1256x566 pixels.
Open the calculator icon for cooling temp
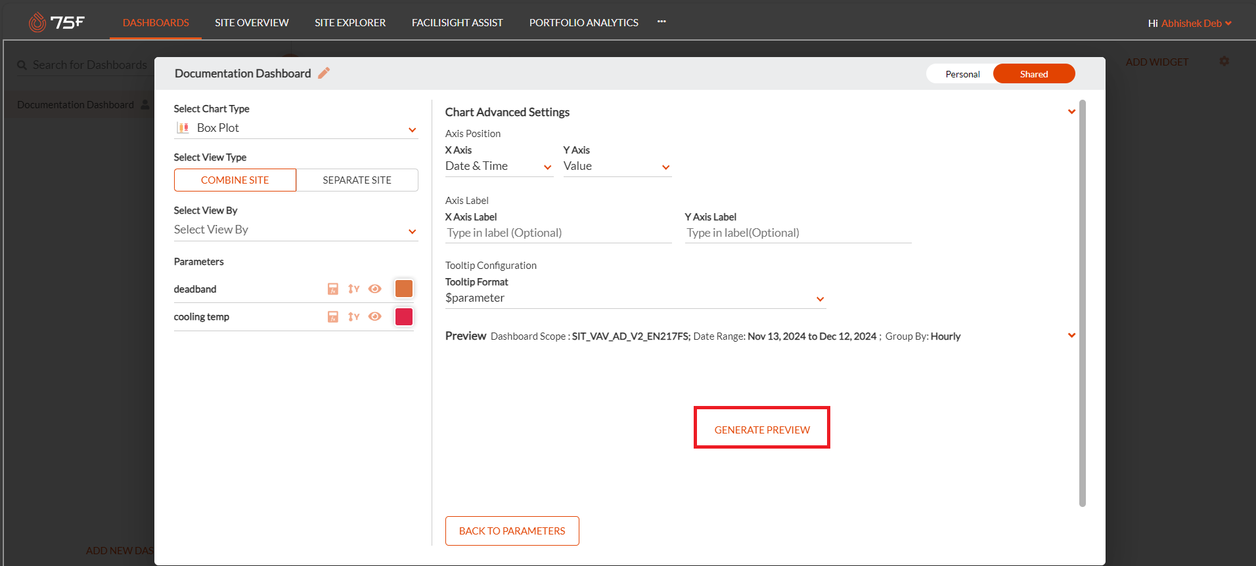click(333, 317)
